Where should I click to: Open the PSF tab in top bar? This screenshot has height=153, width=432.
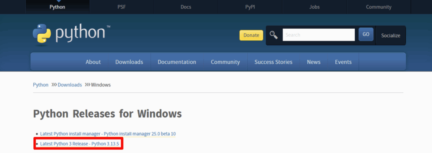[121, 7]
